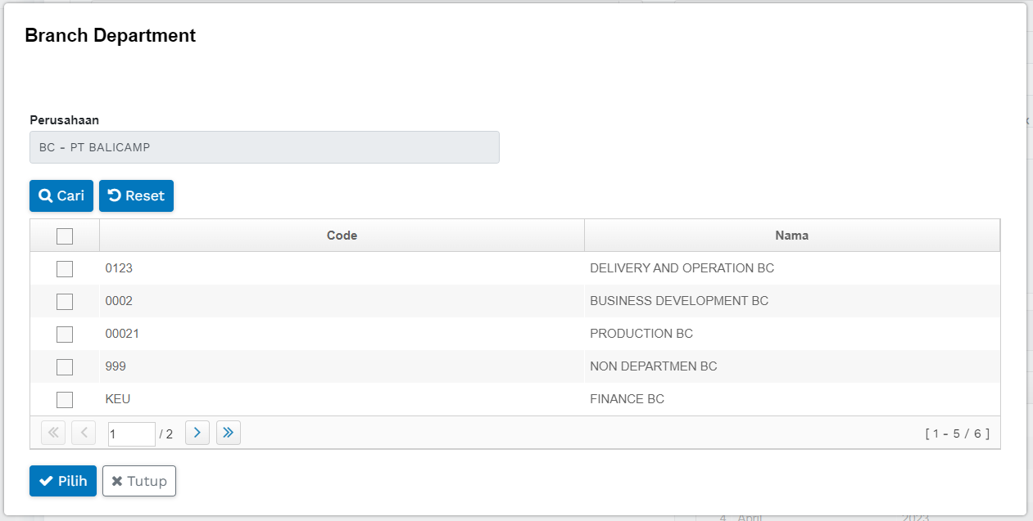Click the page number input field
The height and width of the screenshot is (521, 1033).
(x=131, y=434)
